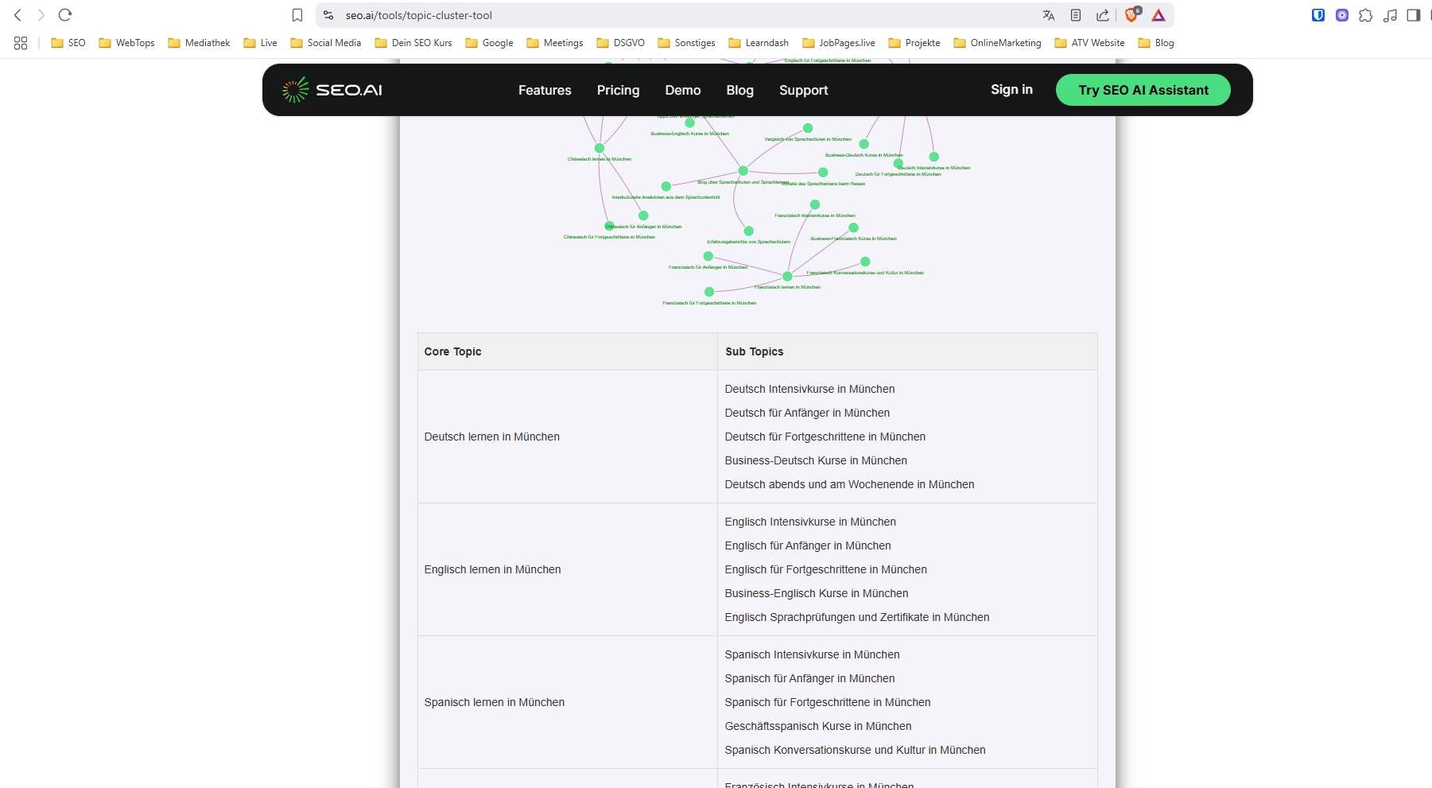Open the translate page icon
This screenshot has width=1432, height=788.
(x=1049, y=15)
